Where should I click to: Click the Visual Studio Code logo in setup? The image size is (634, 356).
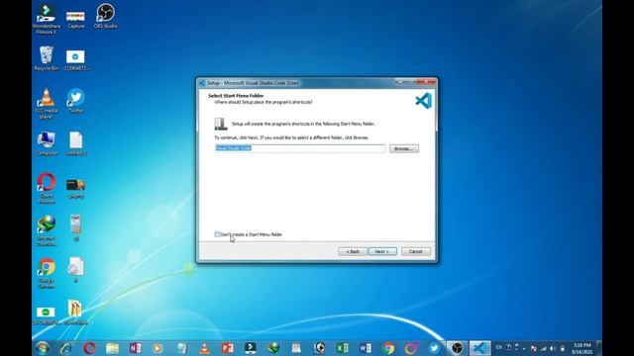click(x=423, y=101)
